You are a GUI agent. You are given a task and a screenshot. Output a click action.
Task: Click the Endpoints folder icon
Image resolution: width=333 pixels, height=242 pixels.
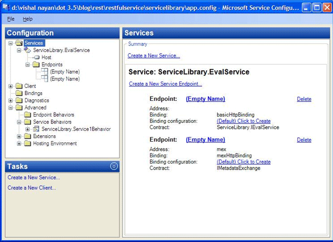pyautogui.click(x=36, y=64)
